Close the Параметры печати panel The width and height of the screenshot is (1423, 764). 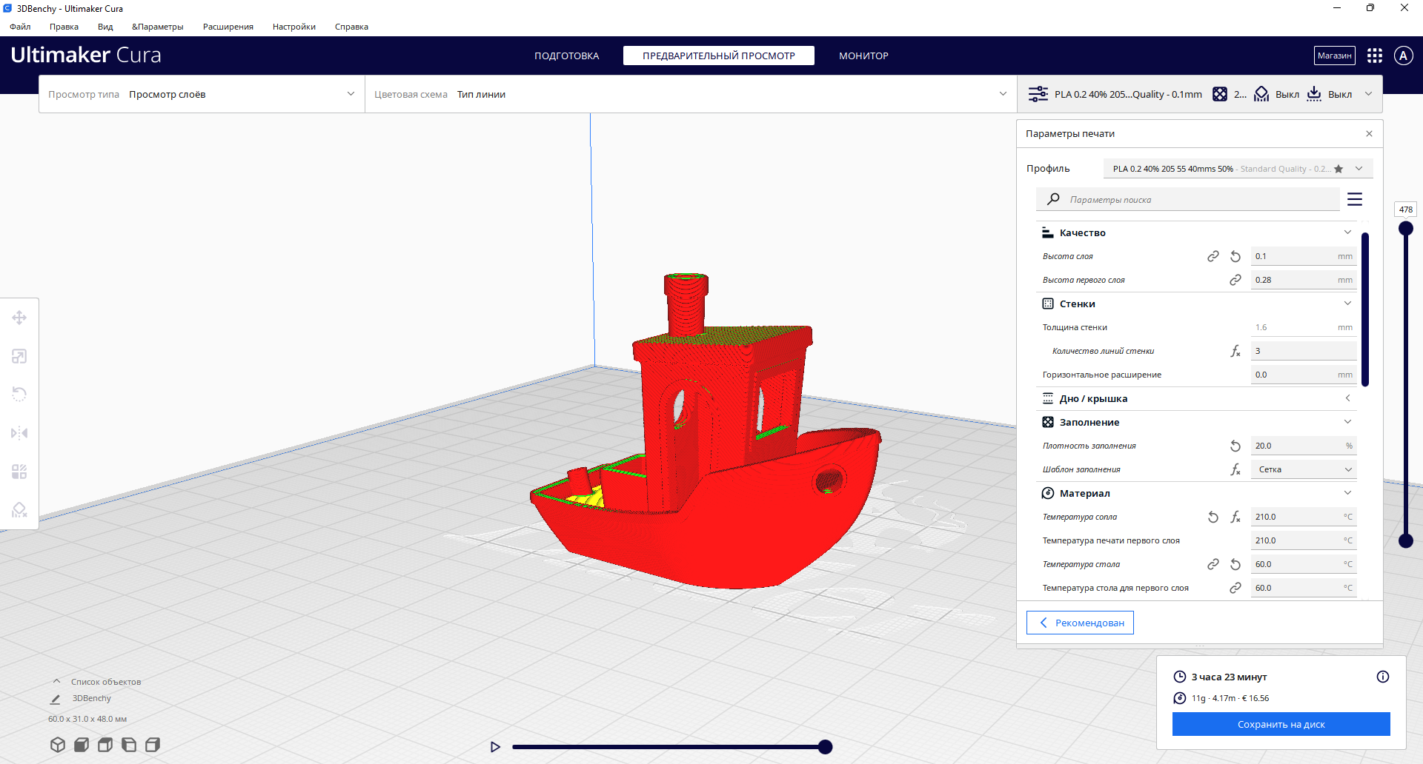point(1369,134)
